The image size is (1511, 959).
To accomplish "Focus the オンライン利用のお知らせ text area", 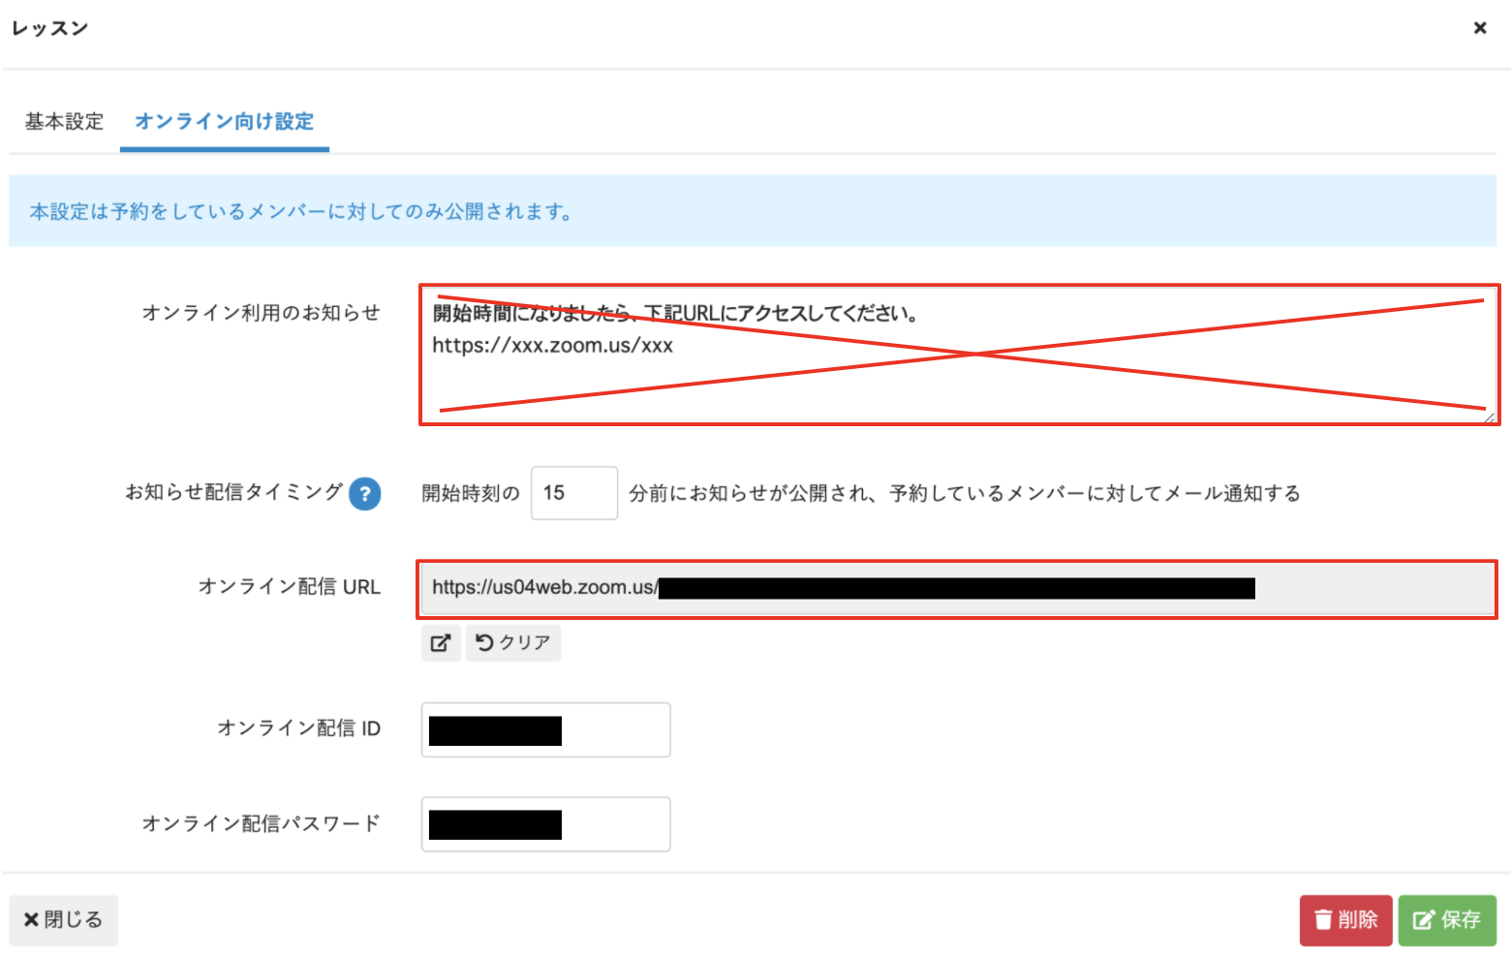I will point(958,378).
